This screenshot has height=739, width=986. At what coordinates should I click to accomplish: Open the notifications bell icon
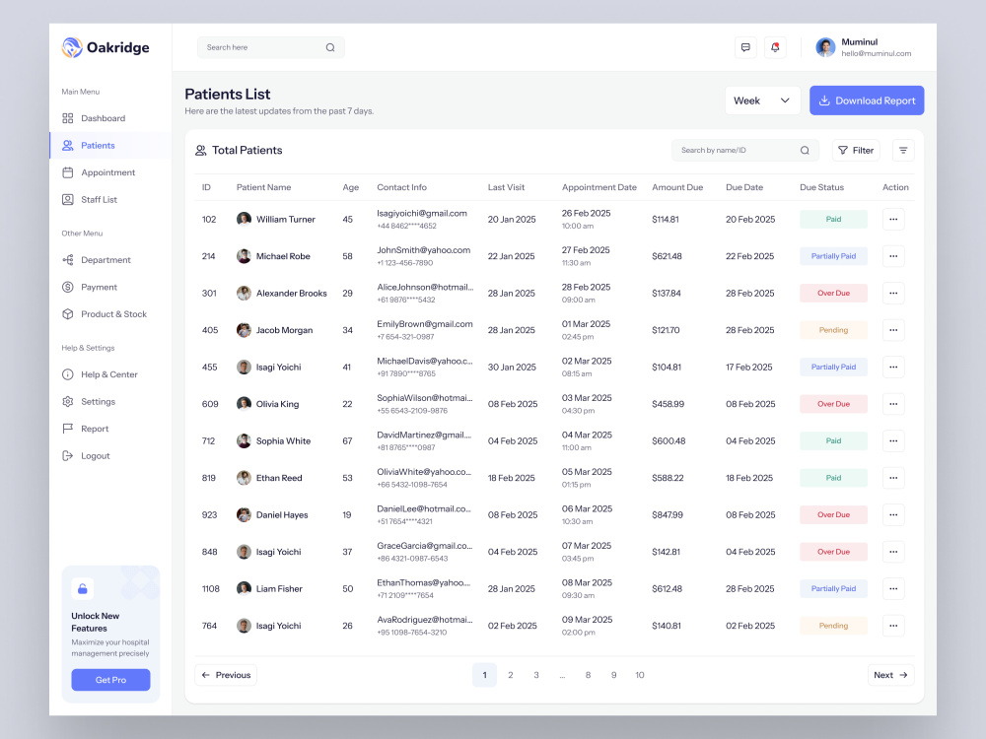point(775,47)
